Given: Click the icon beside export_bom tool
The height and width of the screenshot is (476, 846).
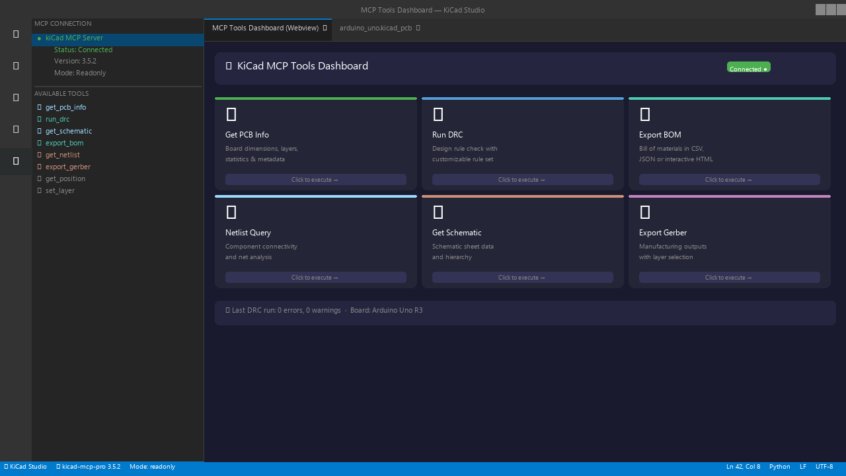Looking at the screenshot, I should tap(40, 143).
